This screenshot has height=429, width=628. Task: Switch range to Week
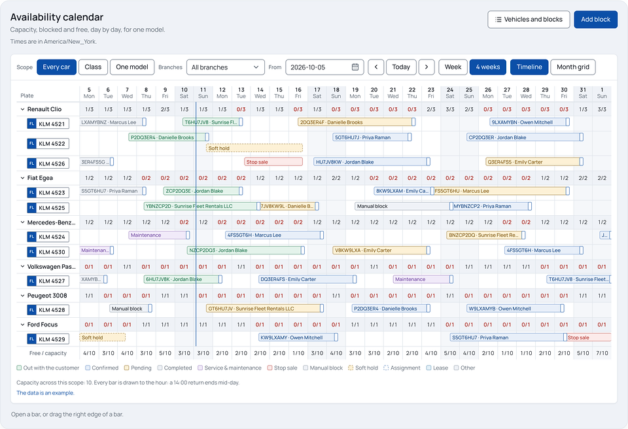coord(453,67)
